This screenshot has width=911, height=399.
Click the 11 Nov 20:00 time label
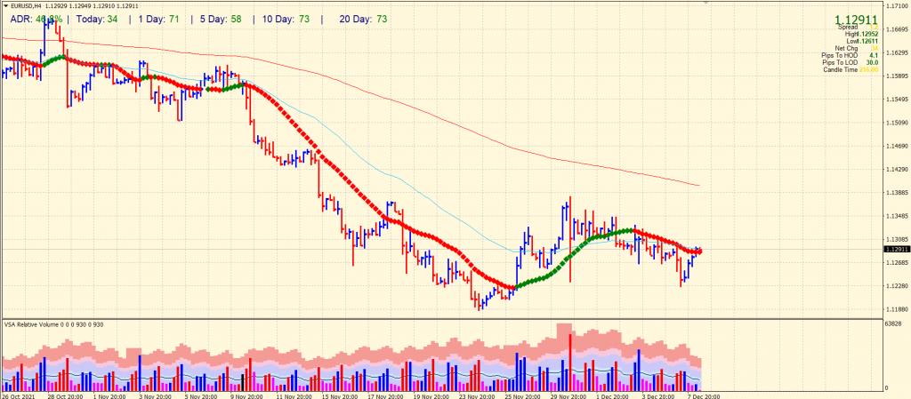294,395
